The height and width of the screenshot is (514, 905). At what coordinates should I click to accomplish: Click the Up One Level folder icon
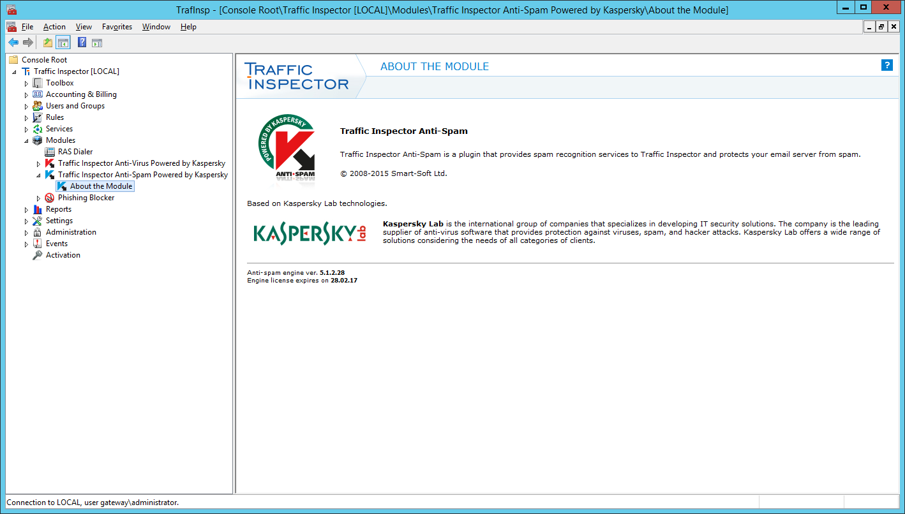pyautogui.click(x=48, y=43)
